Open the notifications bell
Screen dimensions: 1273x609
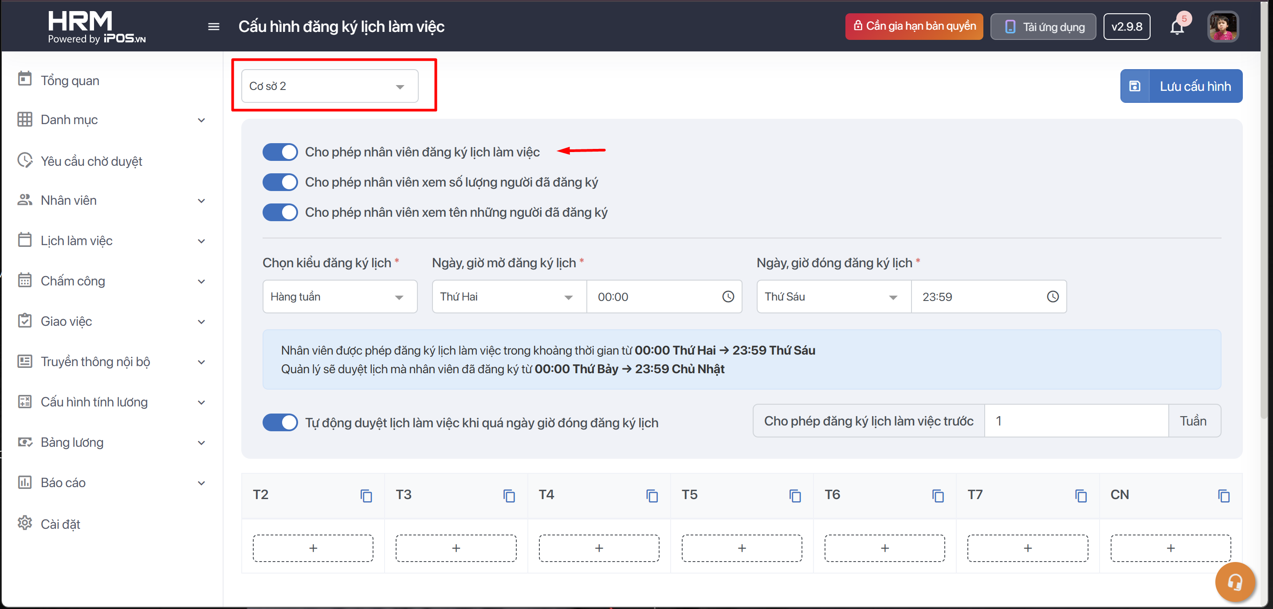[1177, 27]
